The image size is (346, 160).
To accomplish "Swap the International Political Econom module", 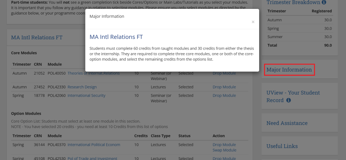I will (224, 150).
